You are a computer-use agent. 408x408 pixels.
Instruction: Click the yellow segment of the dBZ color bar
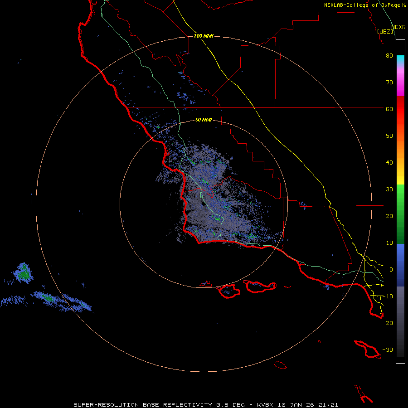click(x=400, y=175)
